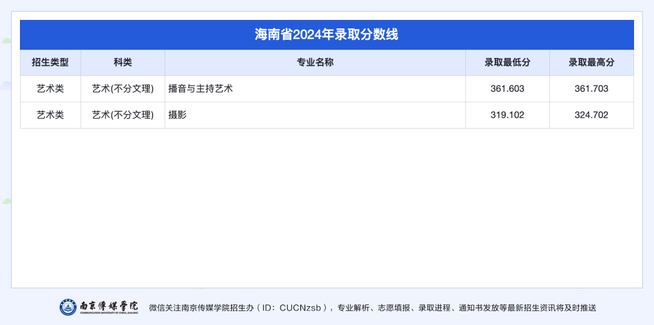Click 艺术(不分文理) in the 播音与主持艺术 row

coord(122,89)
